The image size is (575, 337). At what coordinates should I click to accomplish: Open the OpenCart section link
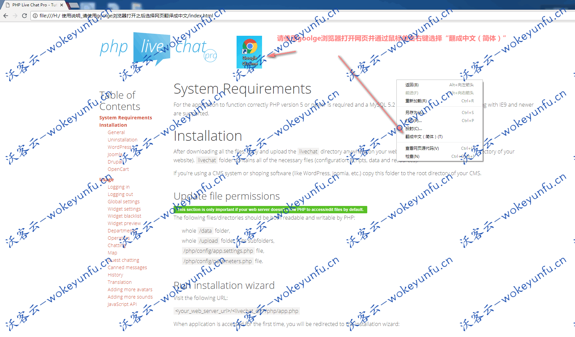[118, 169]
